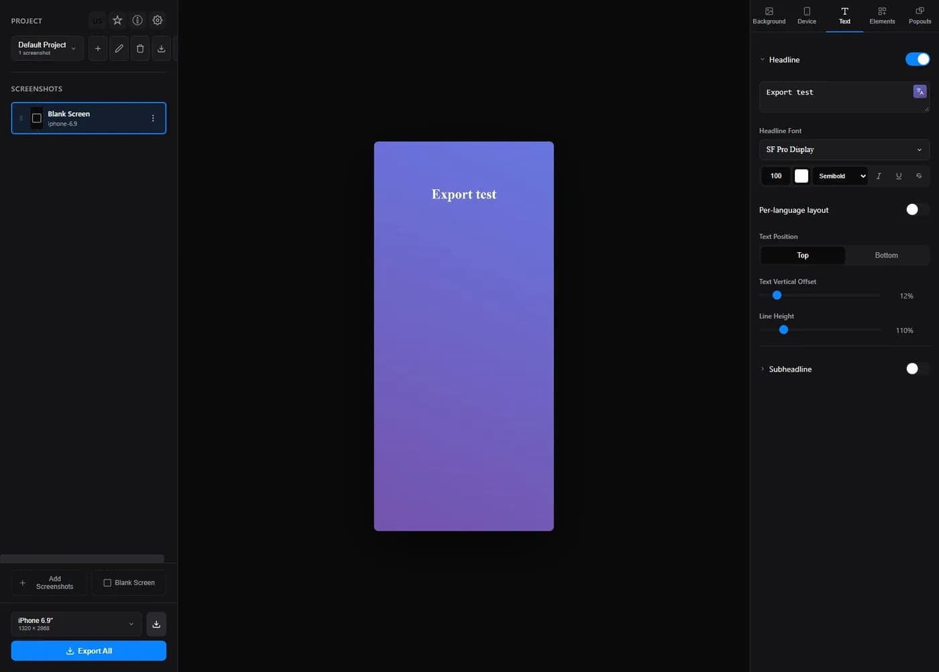The image size is (939, 672).
Task: Click the font size field showing 100
Action: point(776,176)
